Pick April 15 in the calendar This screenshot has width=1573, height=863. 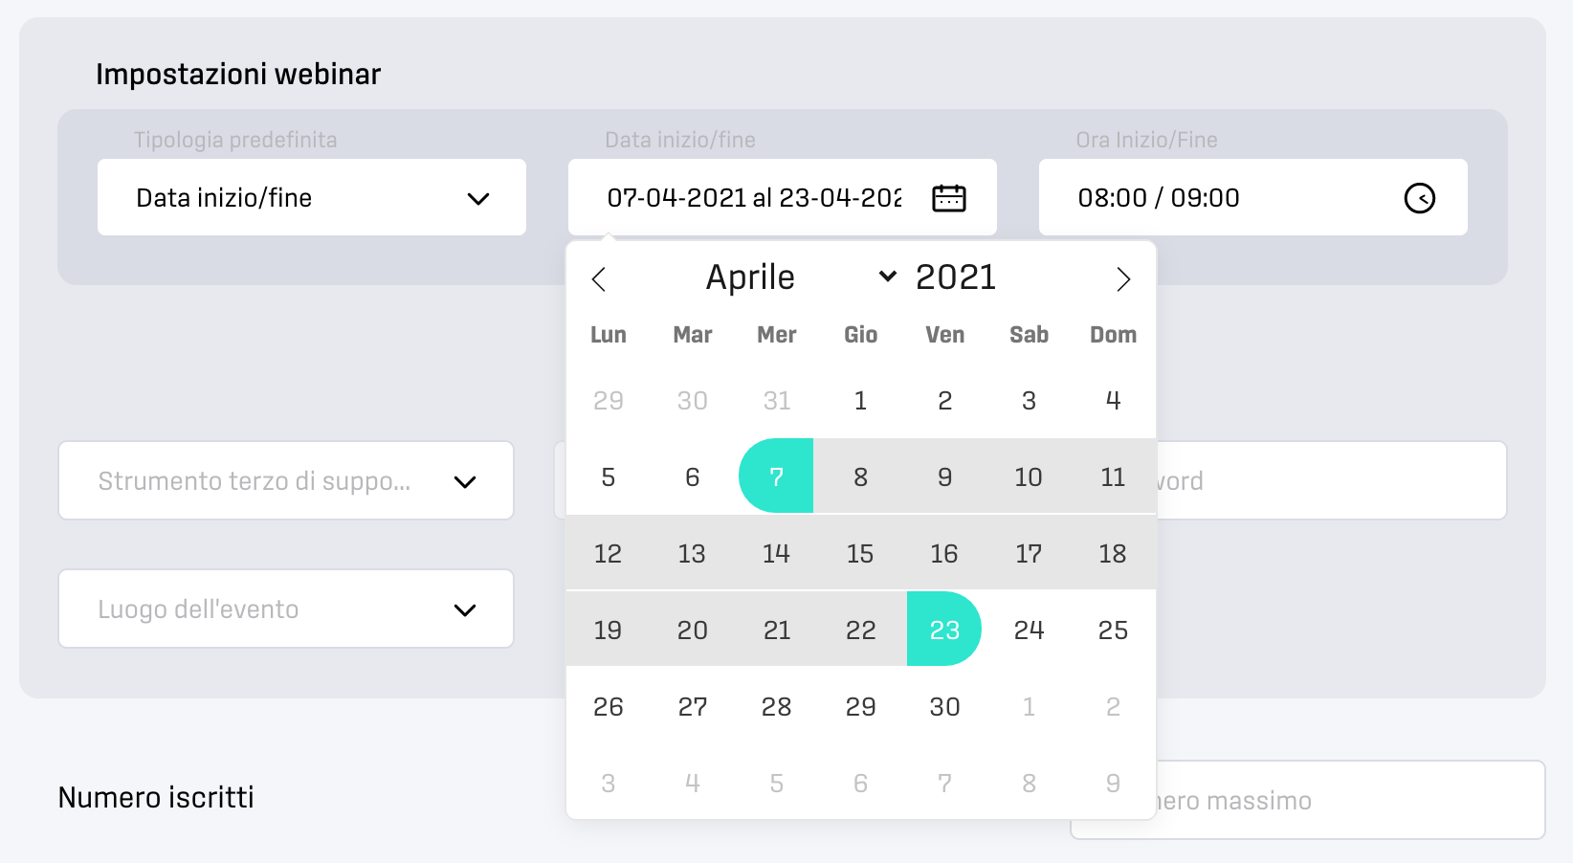pyautogui.click(x=860, y=553)
